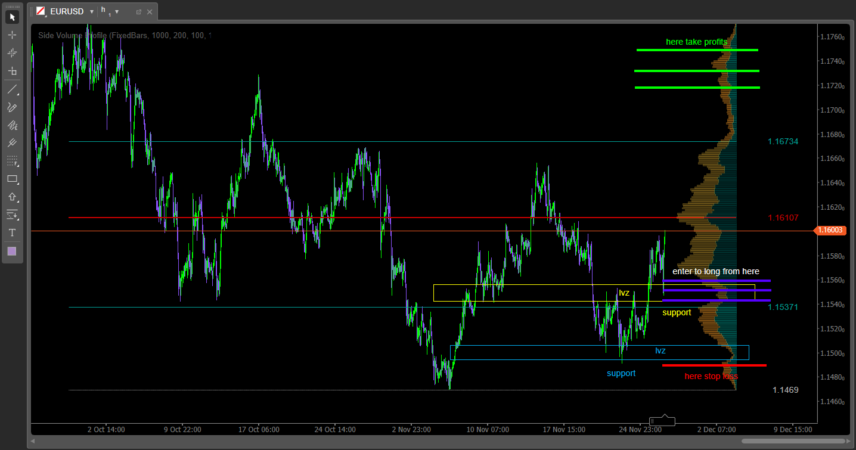The width and height of the screenshot is (856, 450).
Task: Open the drawing objects list tool
Action: tap(12, 215)
